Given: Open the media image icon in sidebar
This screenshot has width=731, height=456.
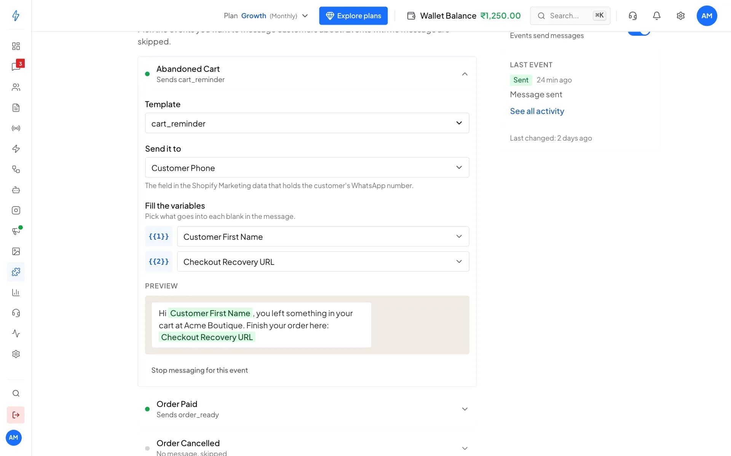Looking at the screenshot, I should point(16,251).
